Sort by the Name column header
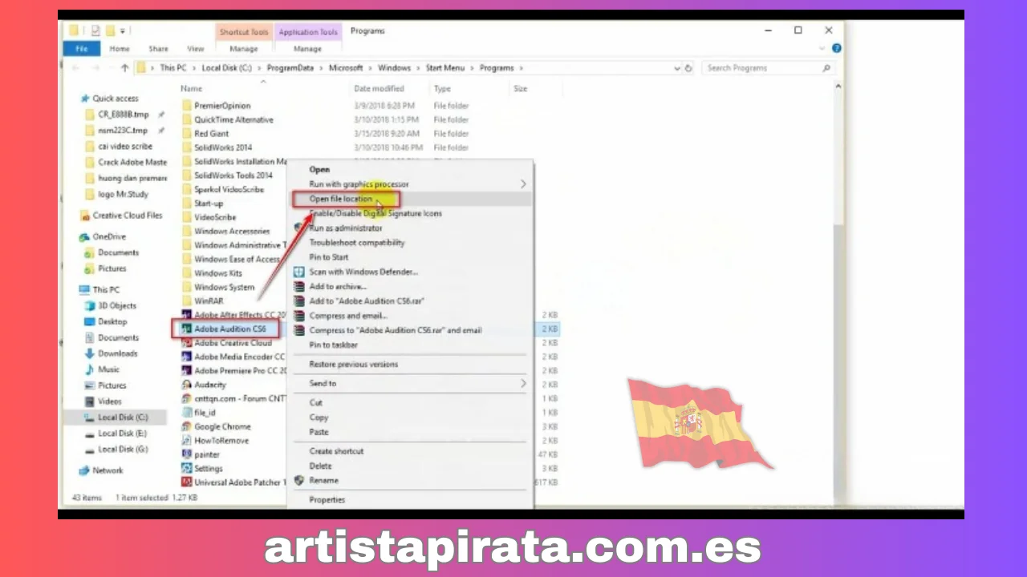 tap(191, 89)
